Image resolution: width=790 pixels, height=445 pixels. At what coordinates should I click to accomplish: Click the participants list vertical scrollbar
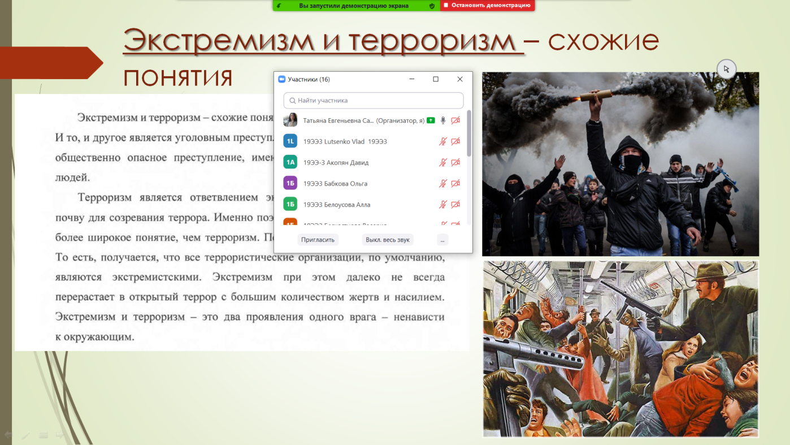point(469,133)
